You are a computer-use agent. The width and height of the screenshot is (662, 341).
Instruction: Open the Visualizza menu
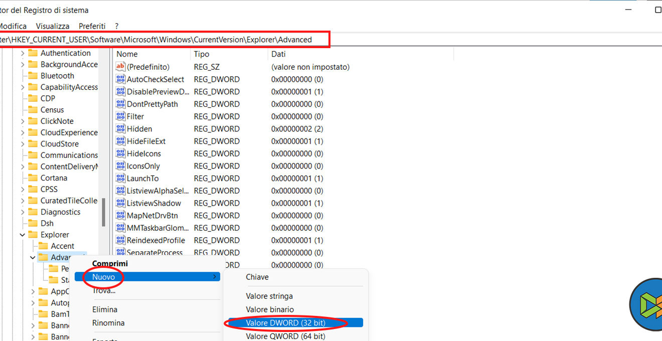[53, 26]
